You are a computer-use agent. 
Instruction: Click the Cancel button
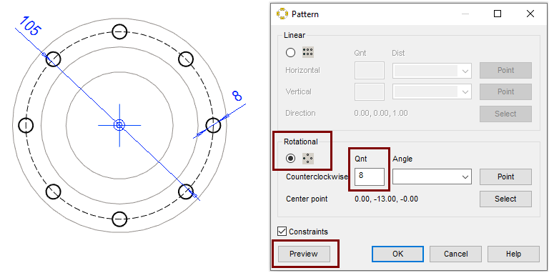tap(455, 254)
